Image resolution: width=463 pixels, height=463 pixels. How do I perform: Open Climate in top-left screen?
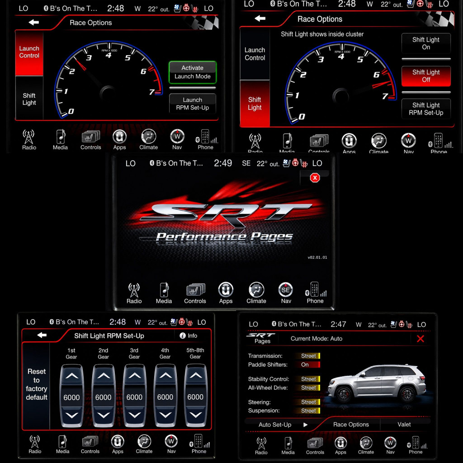[148, 140]
